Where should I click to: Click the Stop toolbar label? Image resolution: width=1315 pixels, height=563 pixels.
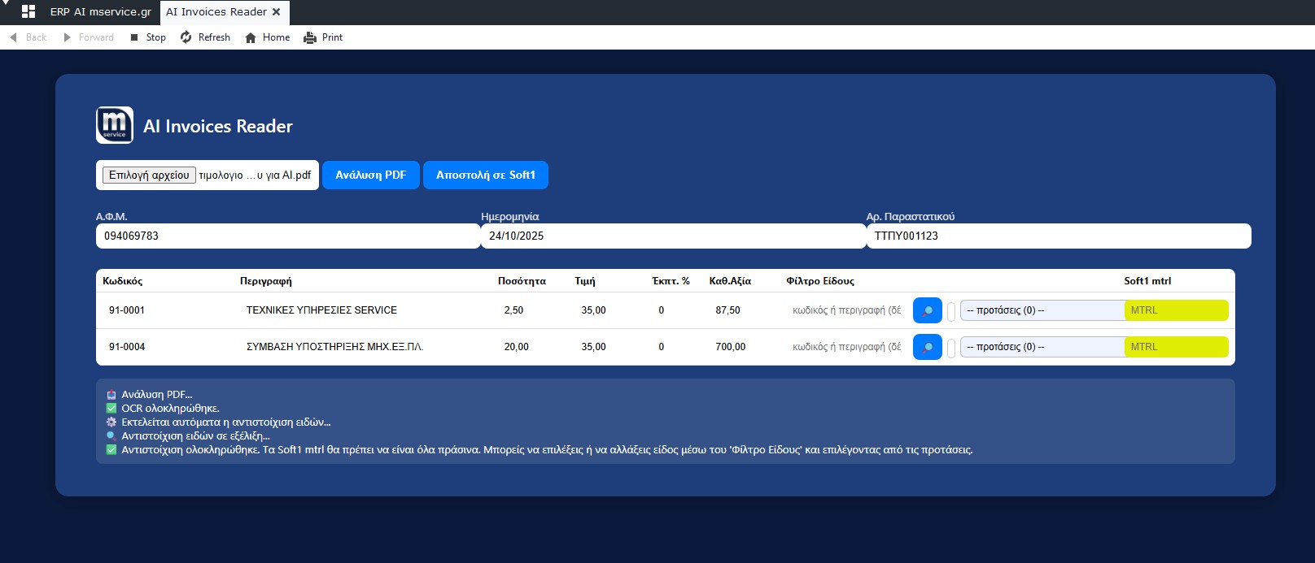pos(156,37)
